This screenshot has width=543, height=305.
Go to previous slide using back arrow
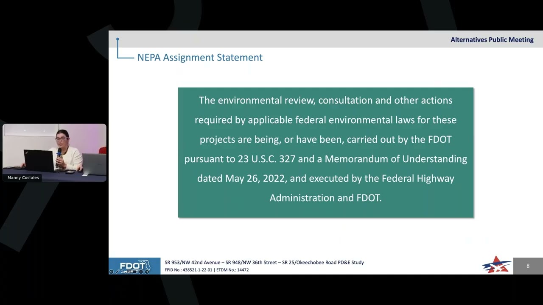coord(111,272)
